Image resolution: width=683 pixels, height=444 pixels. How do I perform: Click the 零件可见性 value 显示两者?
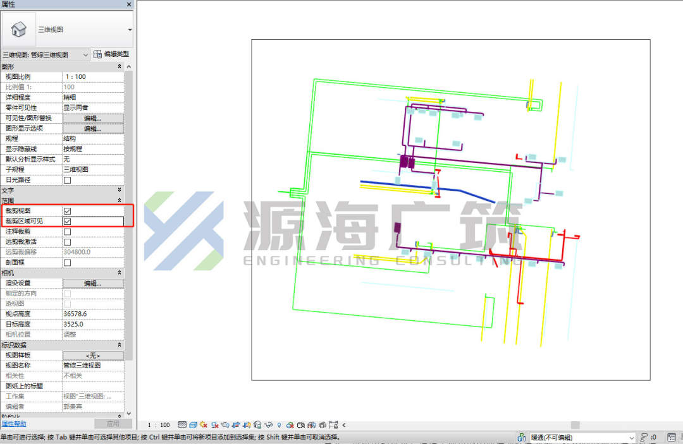tap(93, 107)
